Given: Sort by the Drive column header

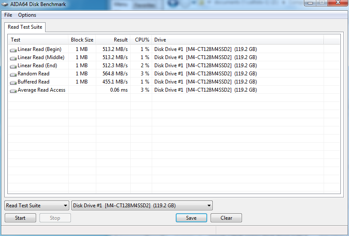Looking at the screenshot, I should [238, 40].
